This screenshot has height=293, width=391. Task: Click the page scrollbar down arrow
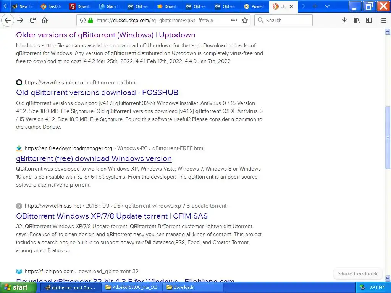[388, 278]
